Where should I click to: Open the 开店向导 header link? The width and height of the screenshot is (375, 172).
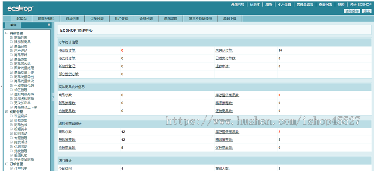pyautogui.click(x=238, y=5)
